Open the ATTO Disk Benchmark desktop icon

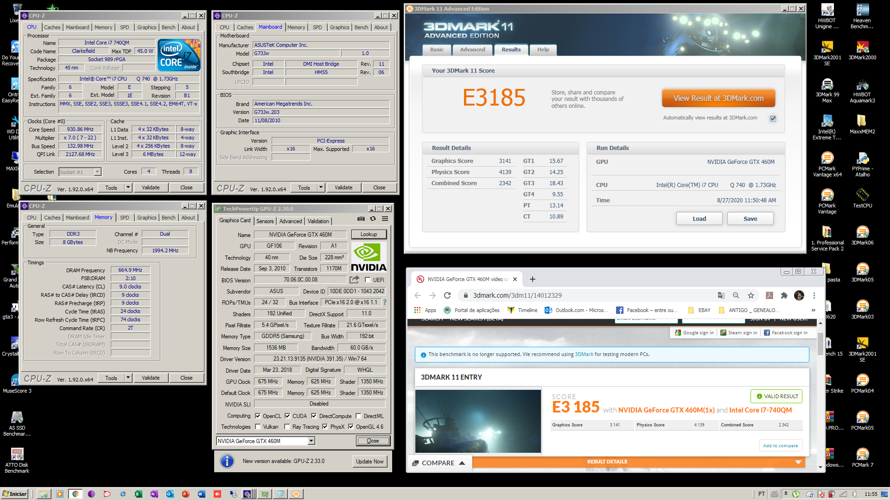click(x=17, y=461)
